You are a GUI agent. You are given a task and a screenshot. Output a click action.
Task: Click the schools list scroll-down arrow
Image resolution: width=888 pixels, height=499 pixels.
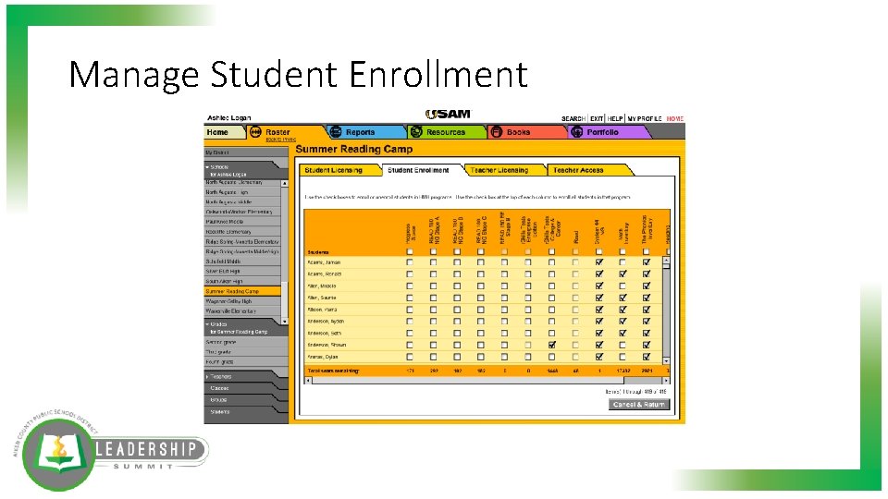coord(284,321)
